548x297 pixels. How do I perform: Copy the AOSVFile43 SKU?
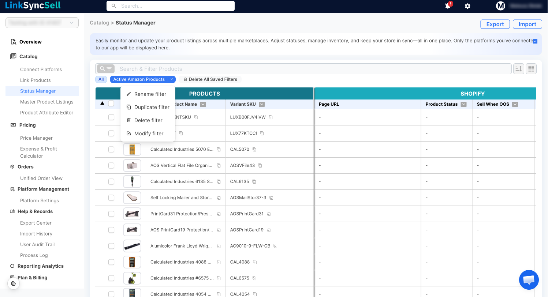tap(260, 166)
